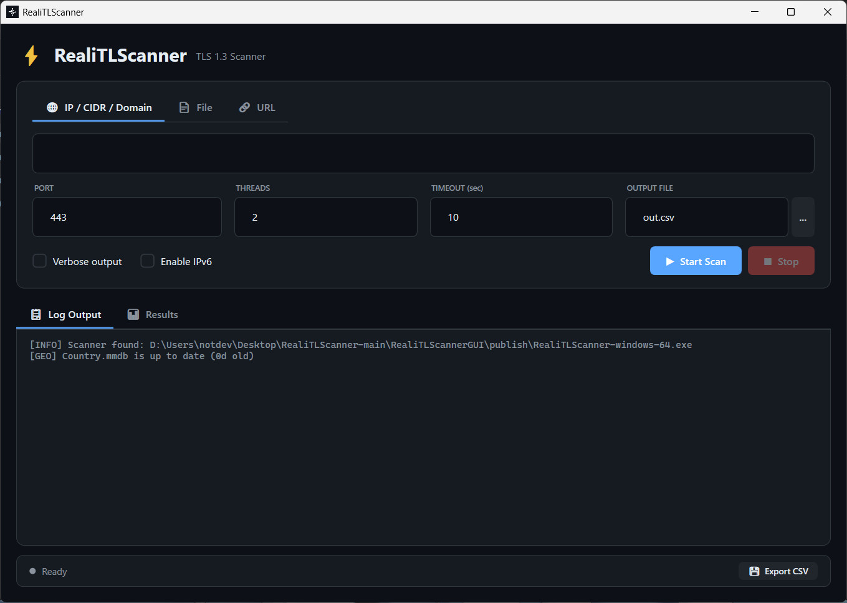Click the clipboard icon beside Log Output
The width and height of the screenshot is (847, 603).
point(36,315)
